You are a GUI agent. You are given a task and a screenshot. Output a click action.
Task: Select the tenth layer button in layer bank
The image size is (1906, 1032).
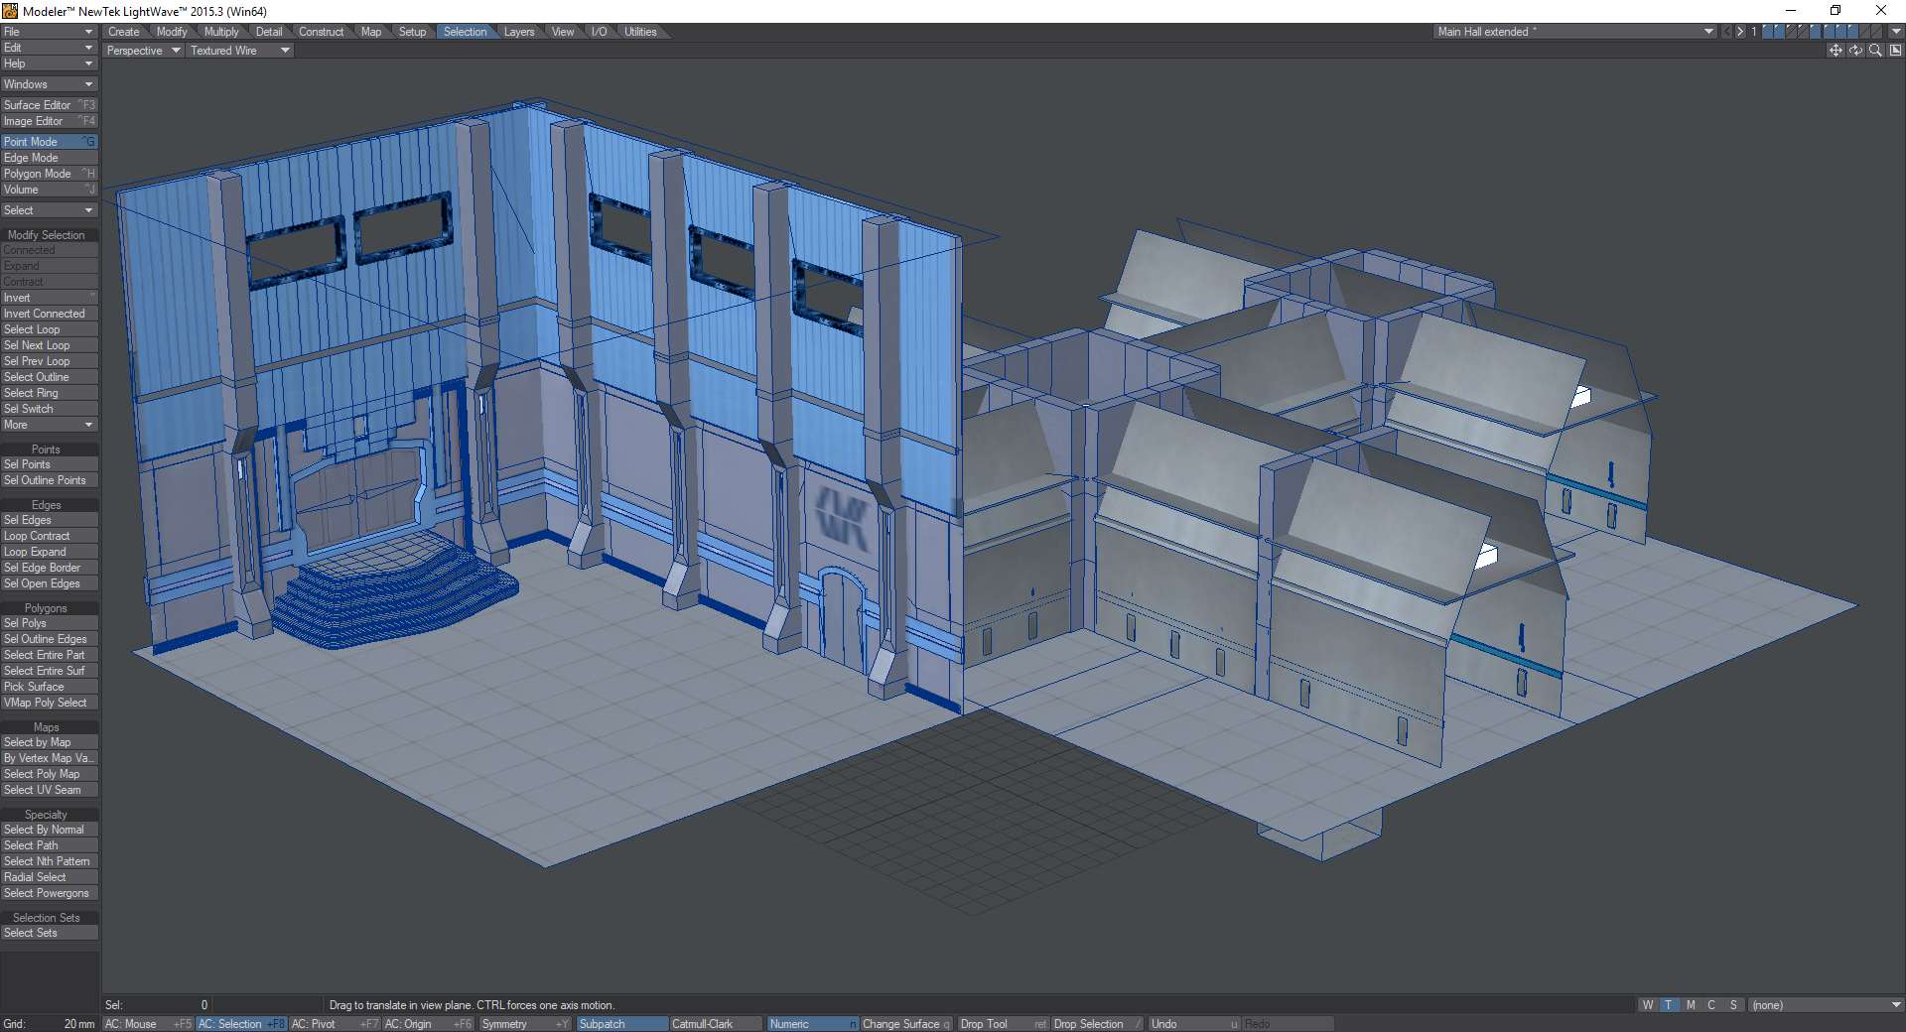pos(1876,32)
